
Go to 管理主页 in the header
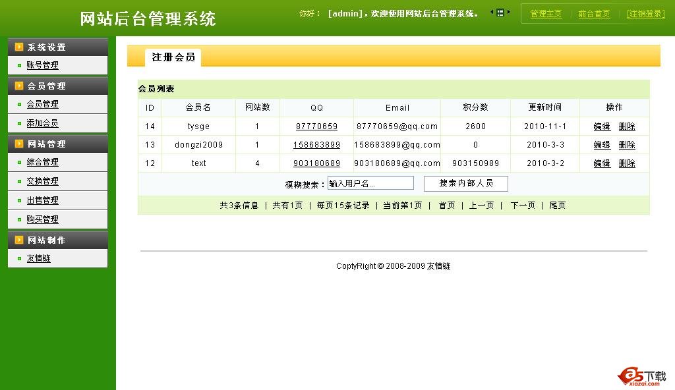pyautogui.click(x=546, y=14)
